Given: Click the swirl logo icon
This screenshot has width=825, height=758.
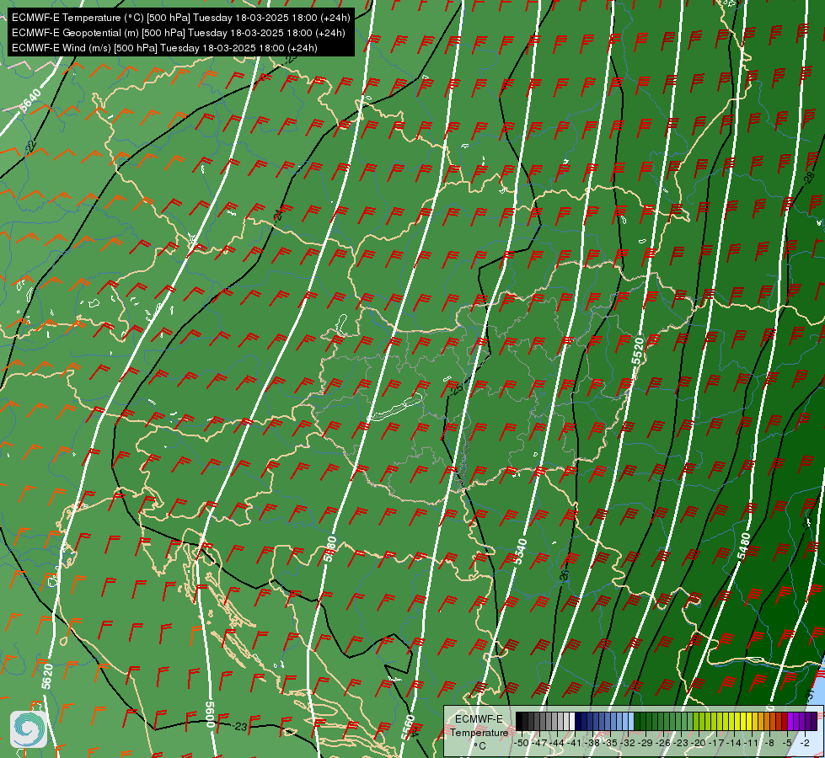Looking at the screenshot, I should [x=29, y=729].
